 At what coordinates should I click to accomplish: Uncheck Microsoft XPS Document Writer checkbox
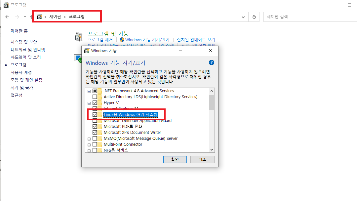coord(95,132)
